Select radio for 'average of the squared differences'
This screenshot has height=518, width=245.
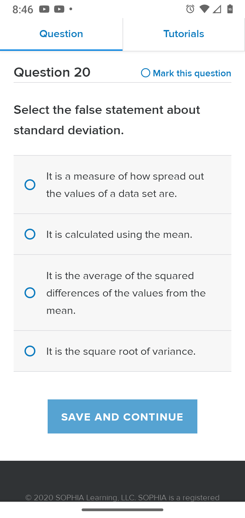[x=30, y=293]
